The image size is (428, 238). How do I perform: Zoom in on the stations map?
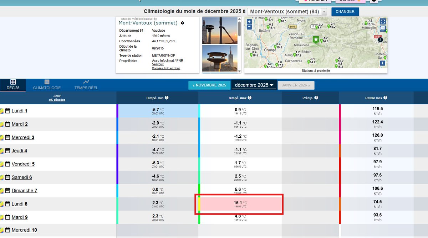tap(249, 22)
